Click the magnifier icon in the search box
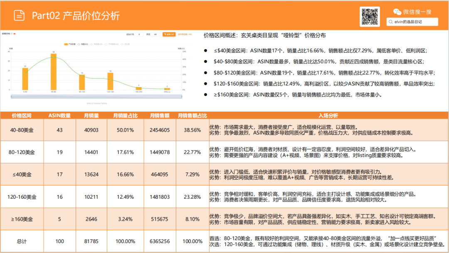449x253 pixels. tap(390, 22)
